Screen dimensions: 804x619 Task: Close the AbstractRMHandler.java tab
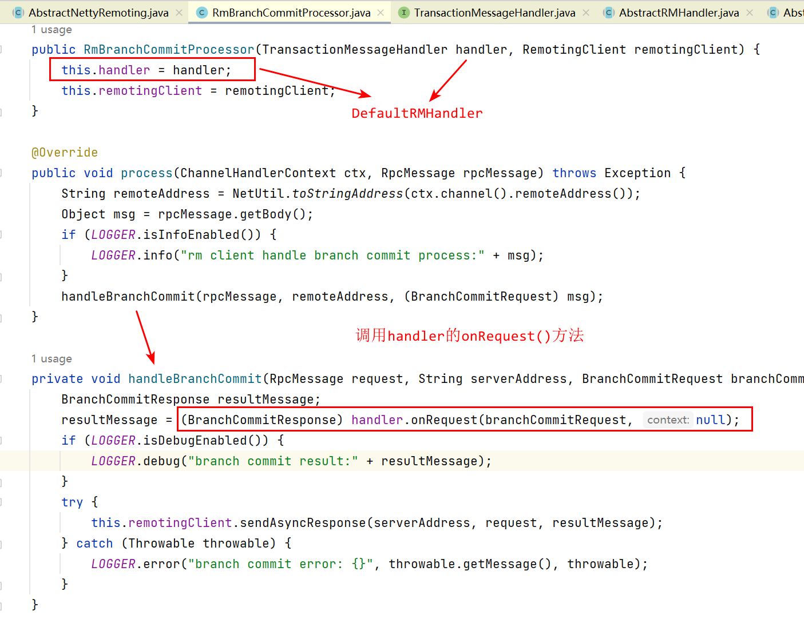[x=749, y=13]
